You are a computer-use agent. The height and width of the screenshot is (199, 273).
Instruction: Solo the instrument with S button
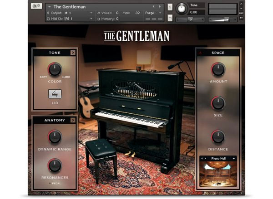coord(170,7)
